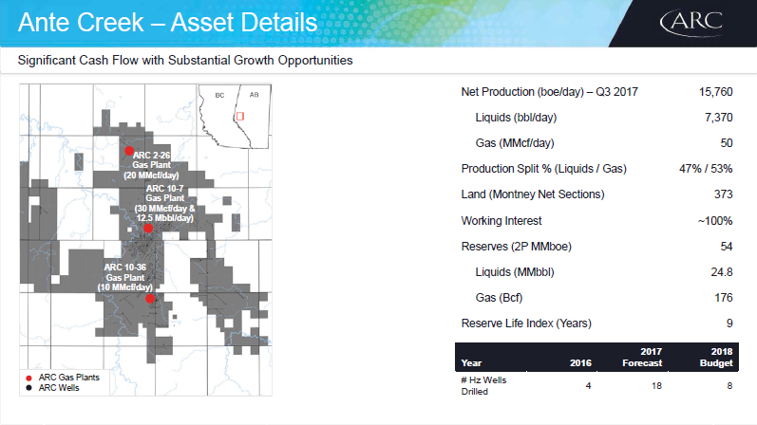Click the '~100%' working interest value
757x425 pixels.
tap(715, 221)
